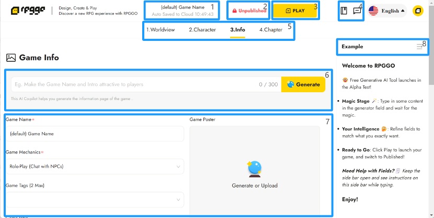434x218 pixels.
Task: Go to the 2.Character tab
Action: [x=202, y=30]
